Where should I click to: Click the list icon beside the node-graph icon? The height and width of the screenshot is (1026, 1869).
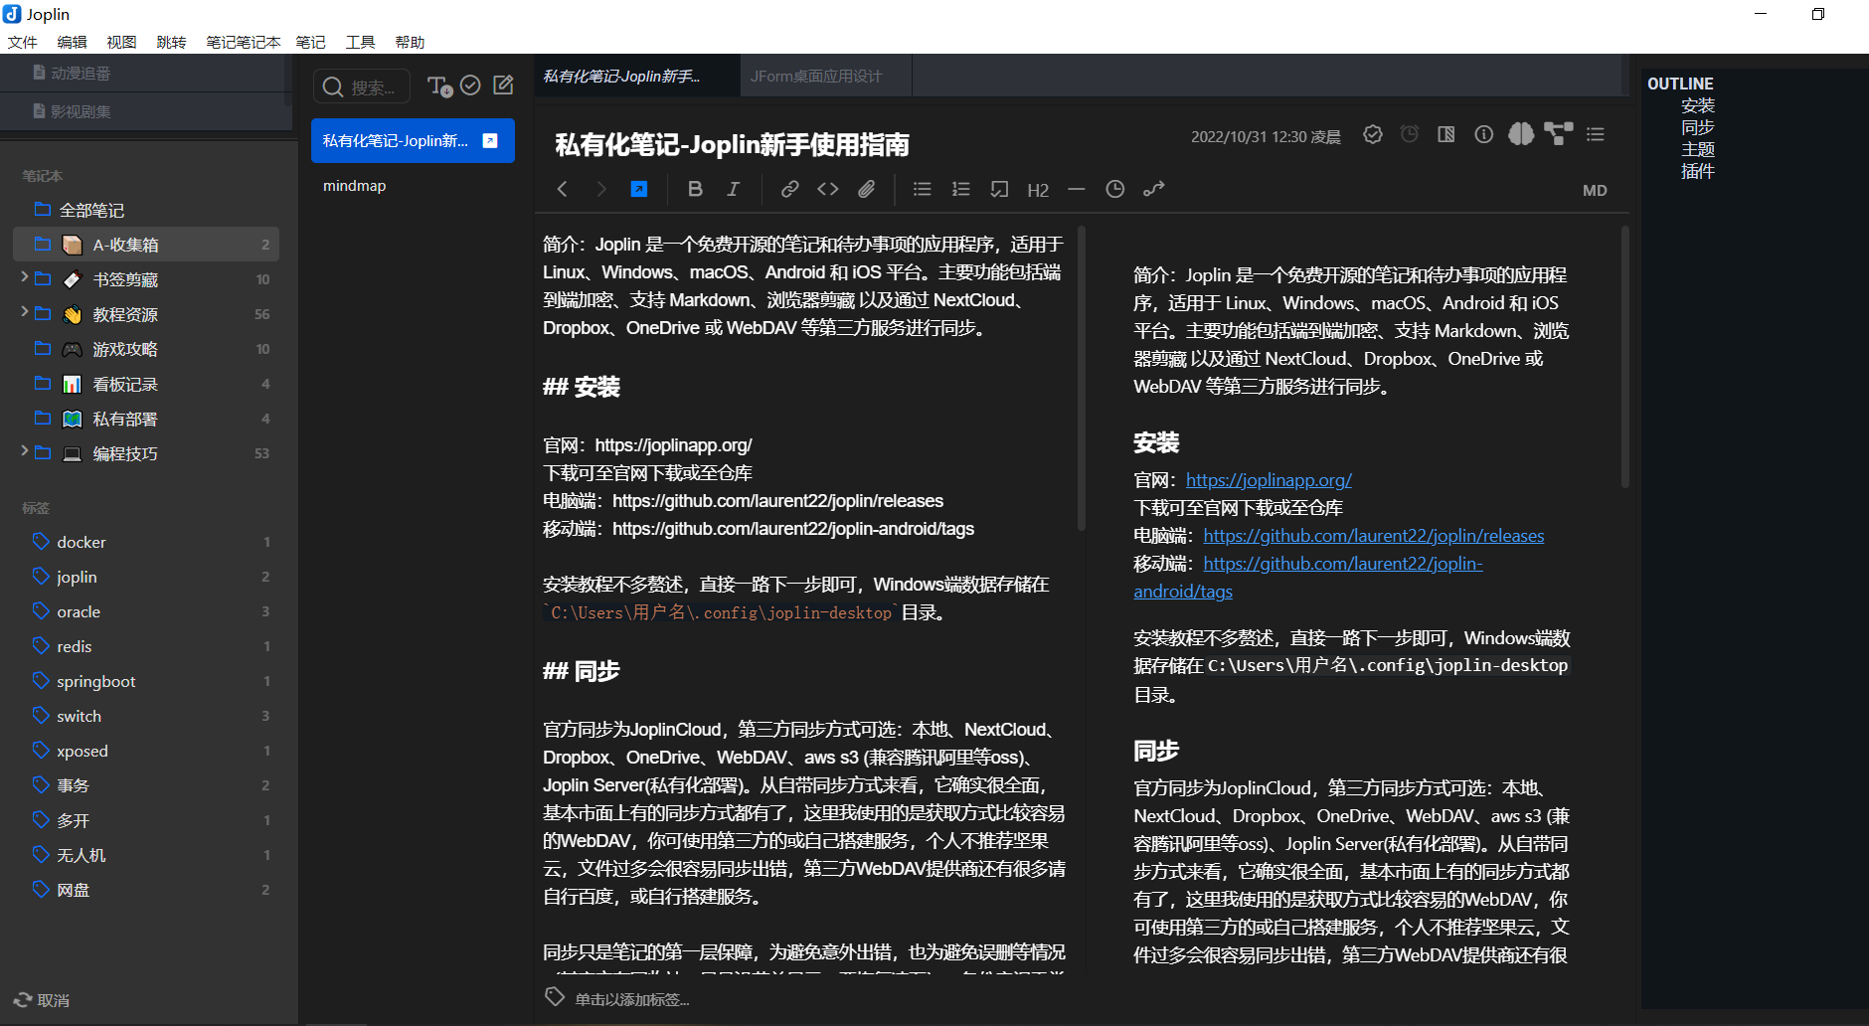point(1596,134)
